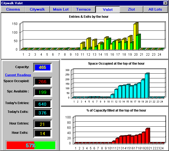Show the Terrace tab
Viewport: 169px width, 151px height.
pyautogui.click(x=83, y=9)
